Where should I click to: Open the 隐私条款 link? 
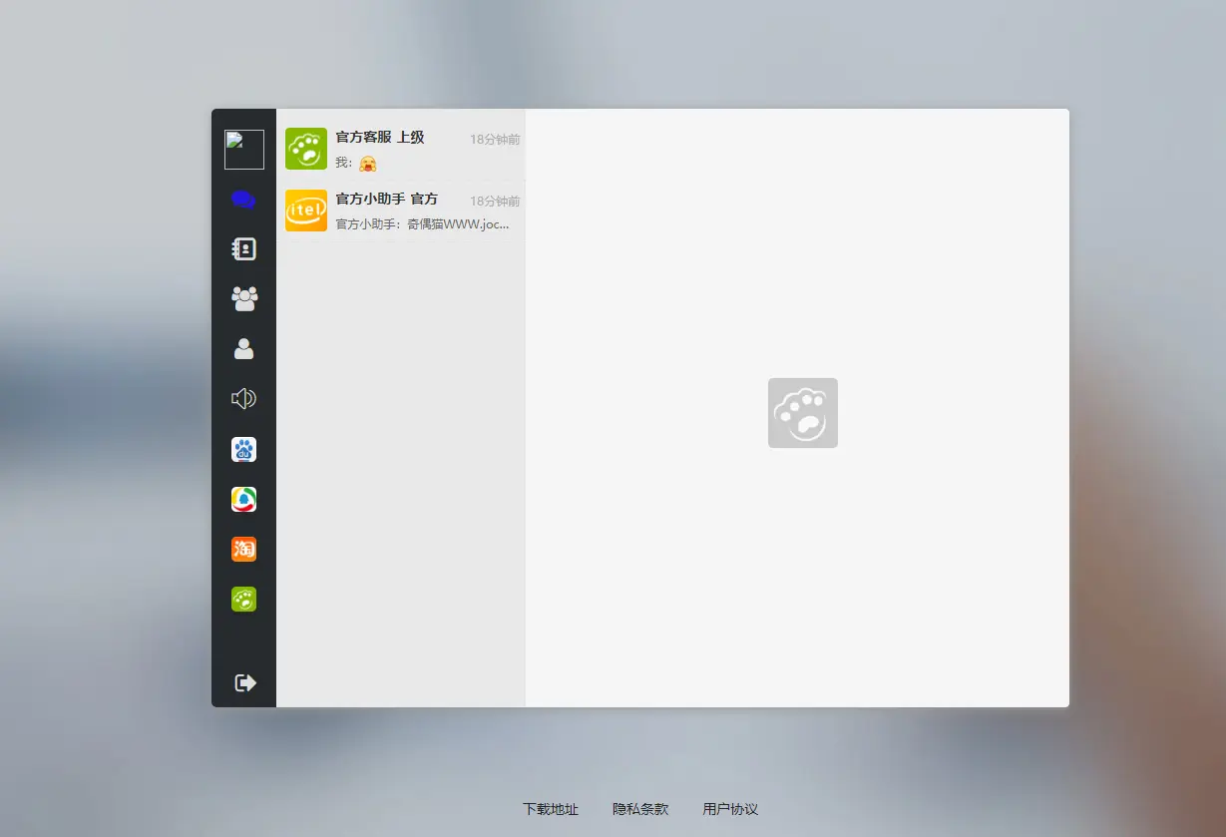pos(640,809)
